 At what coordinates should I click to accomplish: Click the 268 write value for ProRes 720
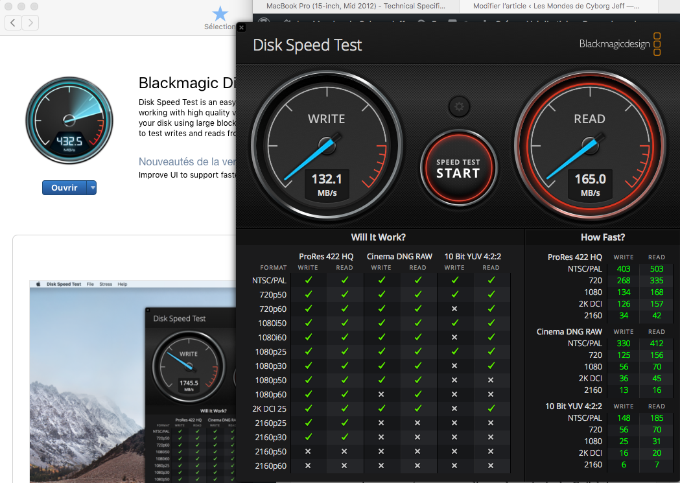point(624,281)
